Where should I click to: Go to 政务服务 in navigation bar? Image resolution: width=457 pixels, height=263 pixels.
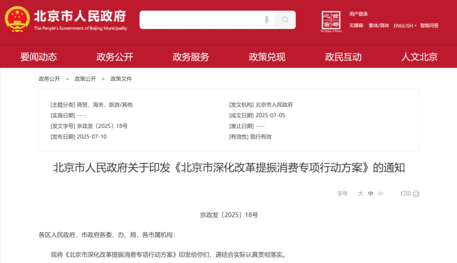191,57
